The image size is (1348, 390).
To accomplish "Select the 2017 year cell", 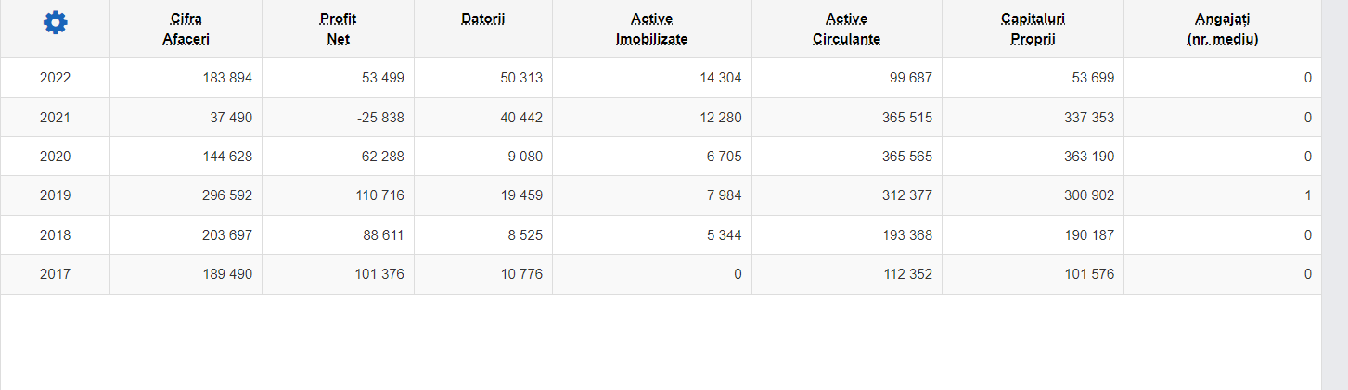I will tap(55, 274).
